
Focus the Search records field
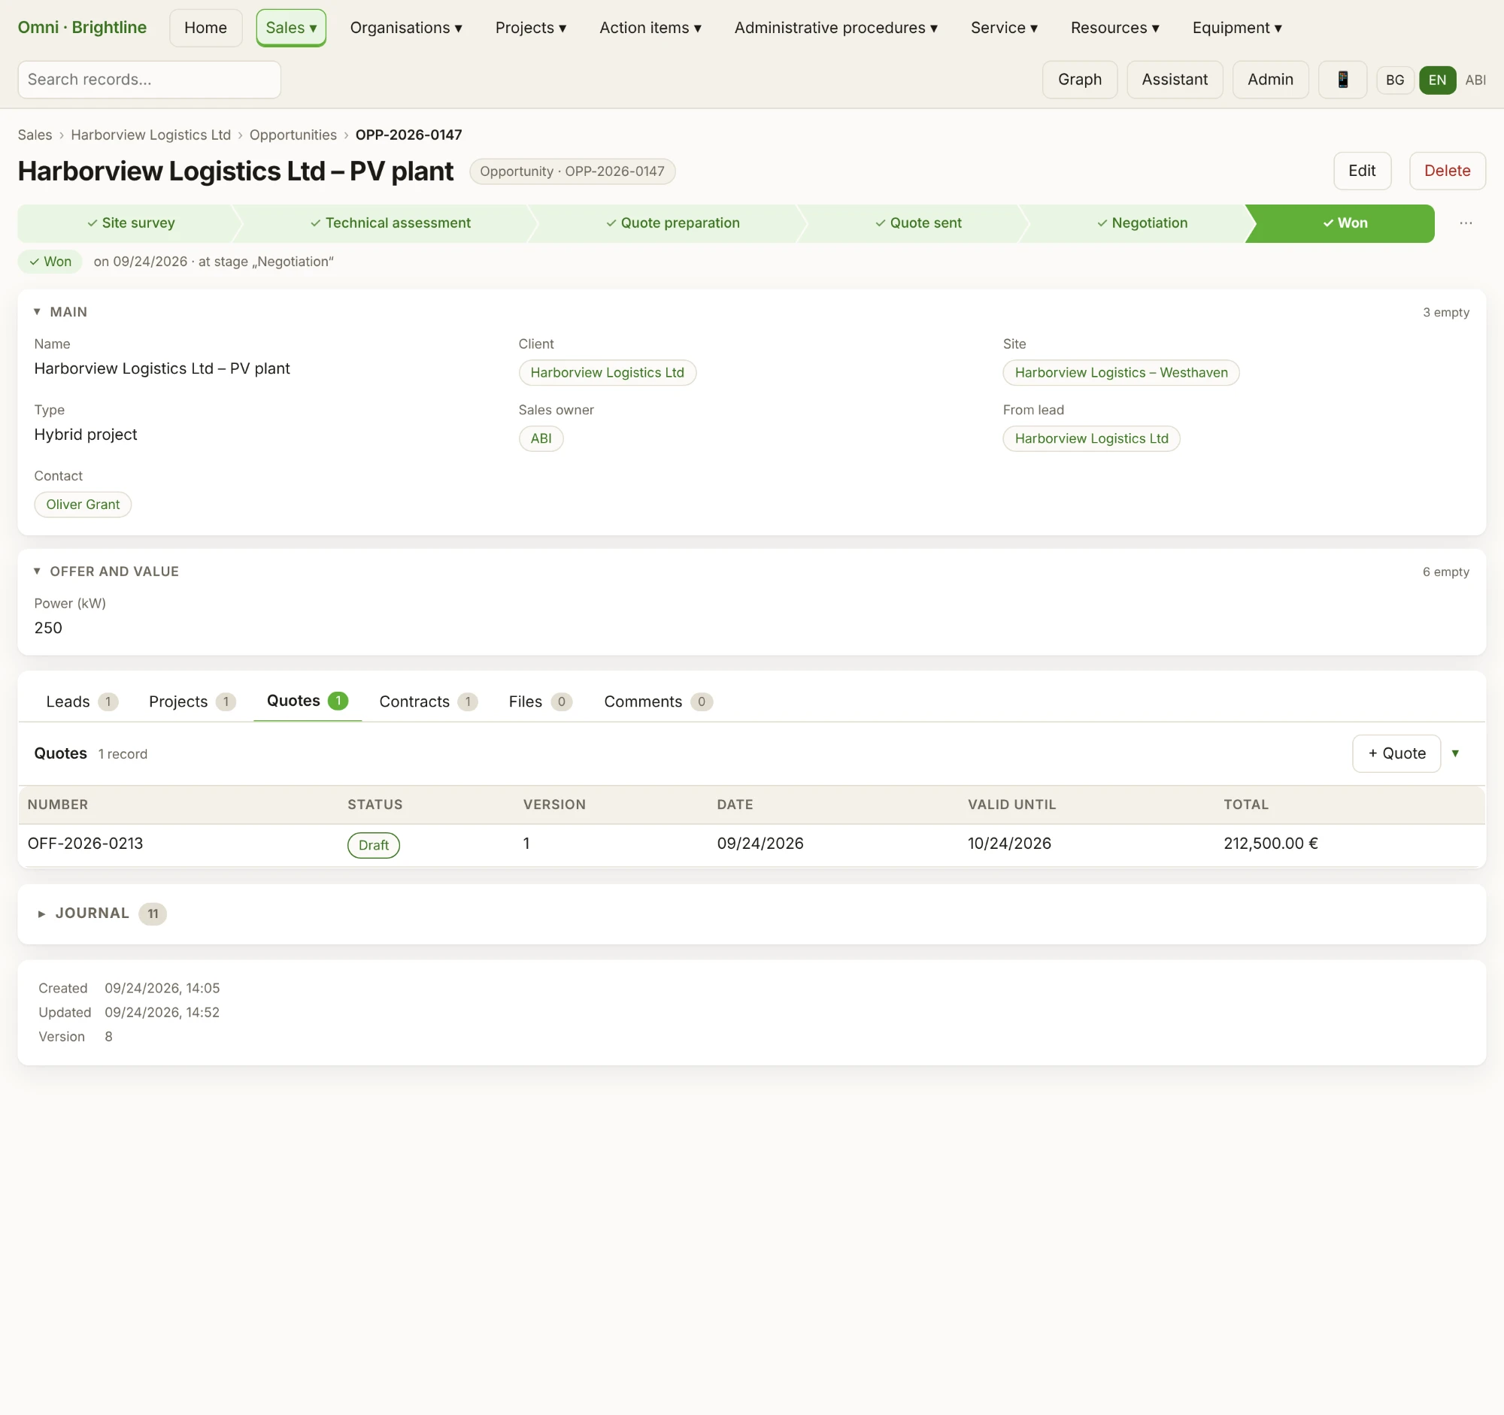149,80
